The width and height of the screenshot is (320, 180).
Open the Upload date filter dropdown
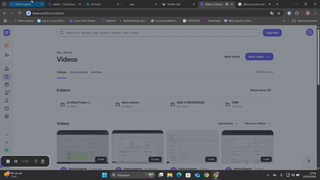(x=227, y=123)
